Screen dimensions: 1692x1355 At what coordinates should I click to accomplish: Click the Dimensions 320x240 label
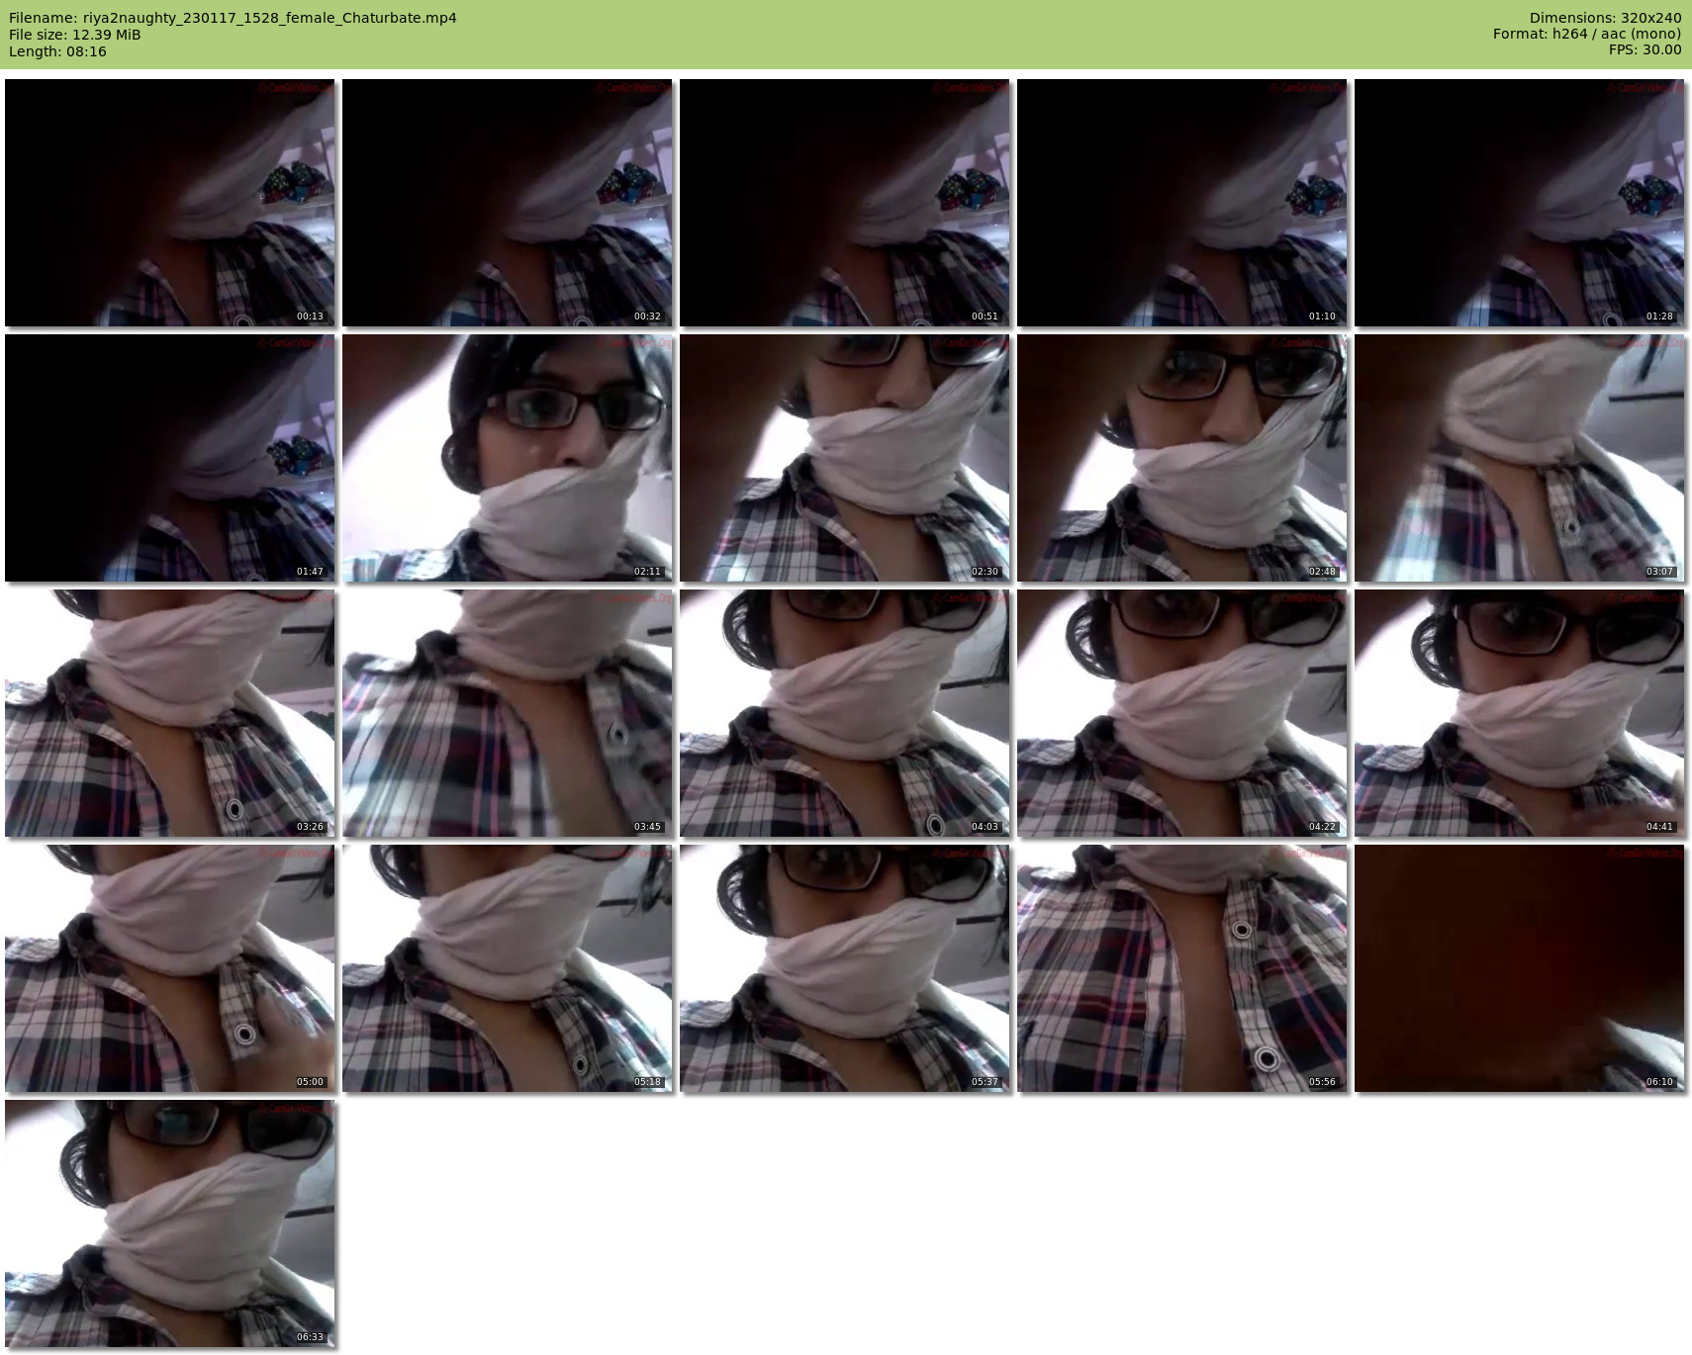tap(1605, 18)
